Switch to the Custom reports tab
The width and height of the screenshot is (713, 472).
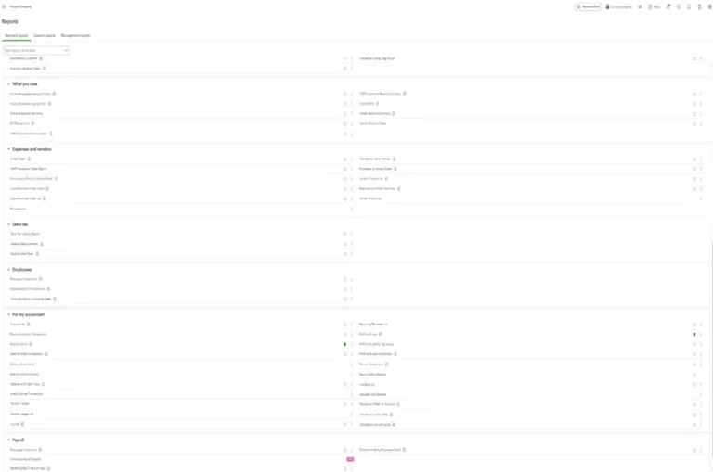coord(45,35)
